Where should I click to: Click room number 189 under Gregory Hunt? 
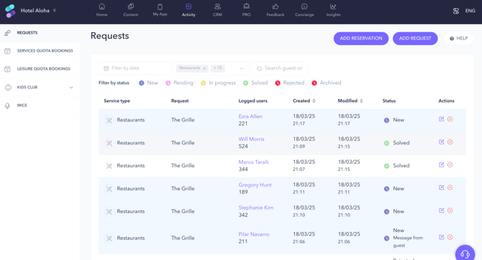tap(243, 192)
